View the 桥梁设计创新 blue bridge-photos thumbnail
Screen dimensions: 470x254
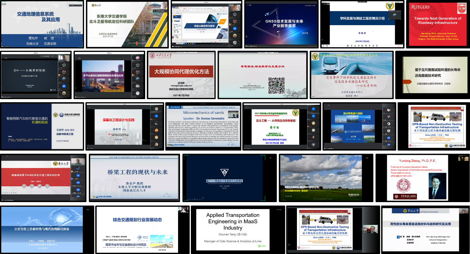pos(360,127)
